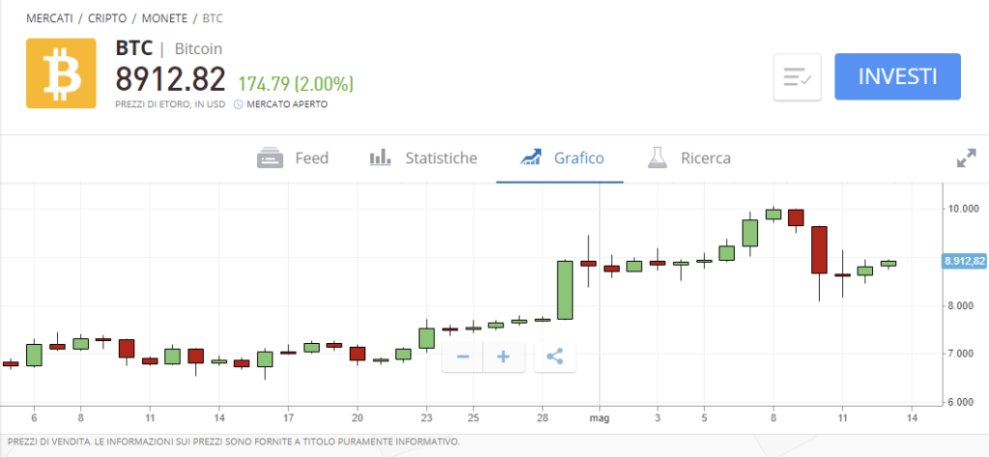Screen dimensions: 989x457
Task: Go to MONETE breadcrumb
Action: [x=164, y=18]
